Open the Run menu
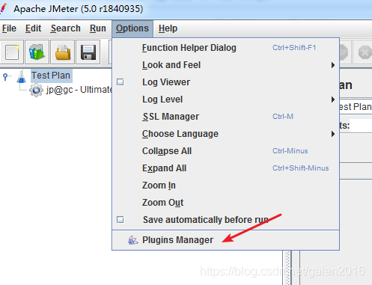 [98, 28]
